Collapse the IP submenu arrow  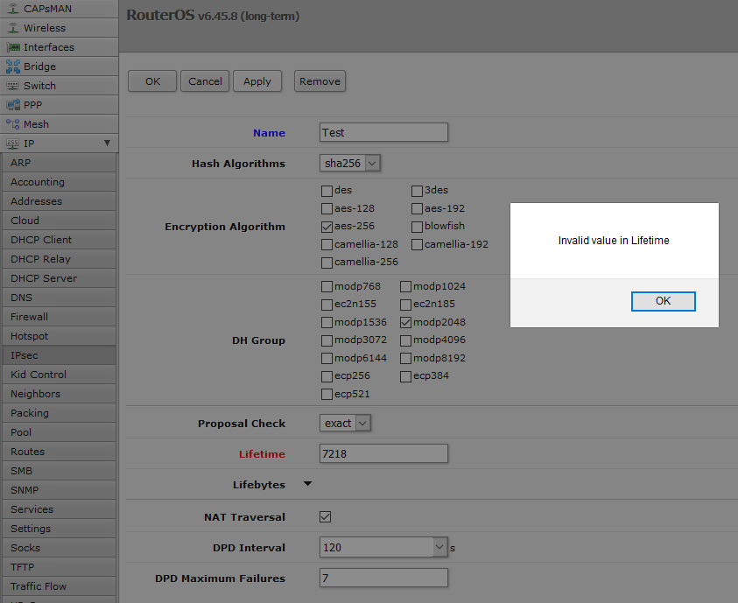[108, 143]
